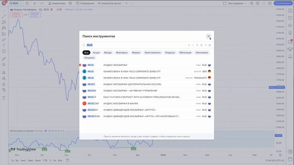Choose IRUS2 дополнительная сессия result
The height and width of the screenshot is (165, 294).
pyautogui.click(x=147, y=84)
